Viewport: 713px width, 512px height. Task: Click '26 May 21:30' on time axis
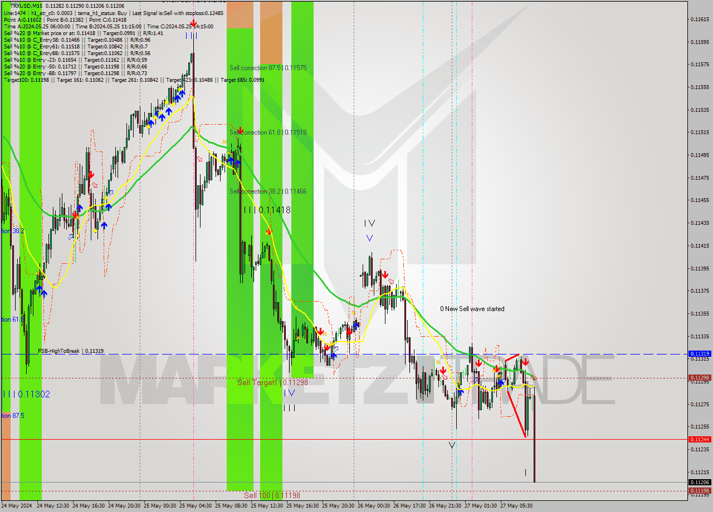point(445,506)
